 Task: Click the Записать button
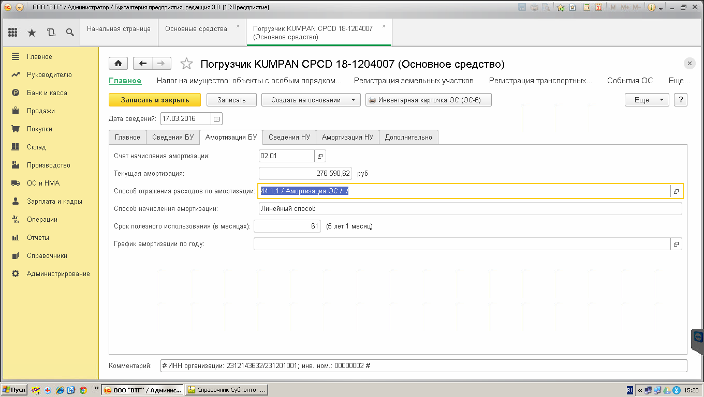click(x=231, y=100)
